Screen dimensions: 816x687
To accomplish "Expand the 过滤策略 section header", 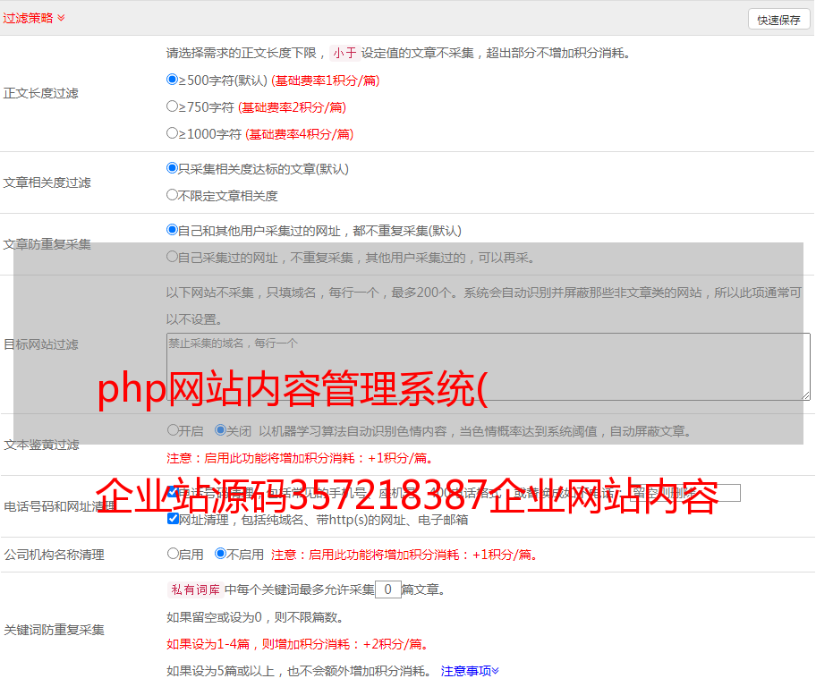I will 34,18.
